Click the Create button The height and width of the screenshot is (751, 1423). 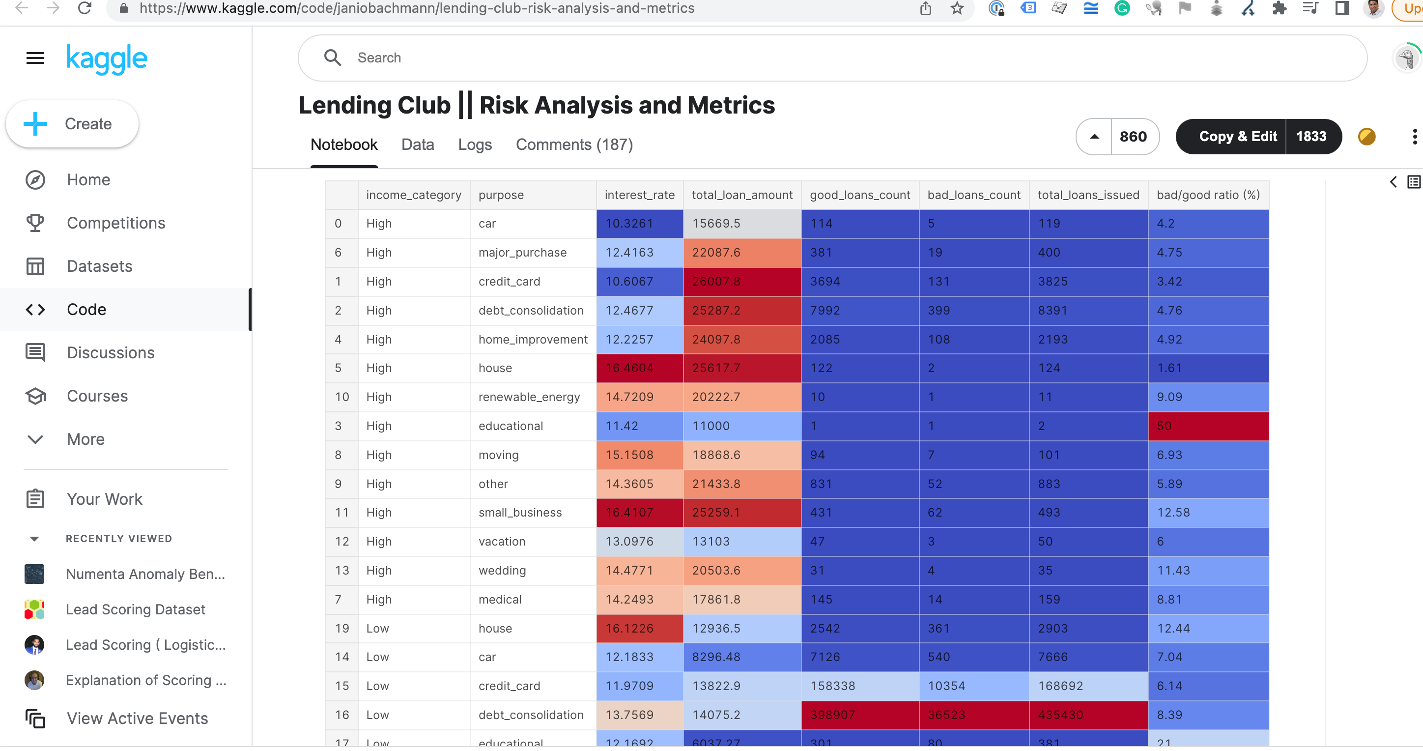coord(72,124)
